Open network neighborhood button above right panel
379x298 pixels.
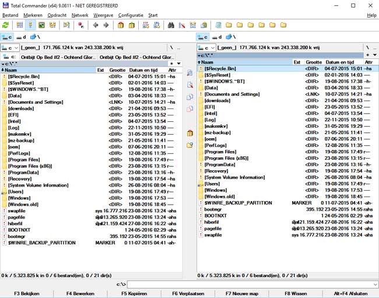[230, 37]
